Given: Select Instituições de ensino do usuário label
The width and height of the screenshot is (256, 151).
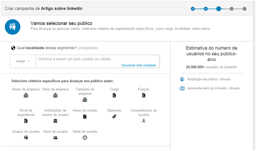Looking at the screenshot, I should 55,112.
